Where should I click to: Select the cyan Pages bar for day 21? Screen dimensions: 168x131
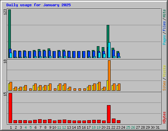click(109, 50)
